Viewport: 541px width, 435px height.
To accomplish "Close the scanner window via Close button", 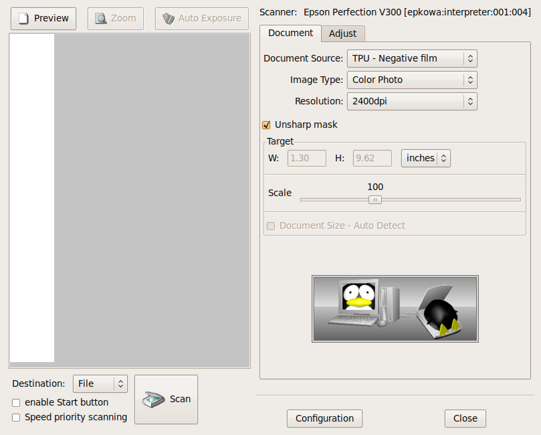I will tap(465, 418).
